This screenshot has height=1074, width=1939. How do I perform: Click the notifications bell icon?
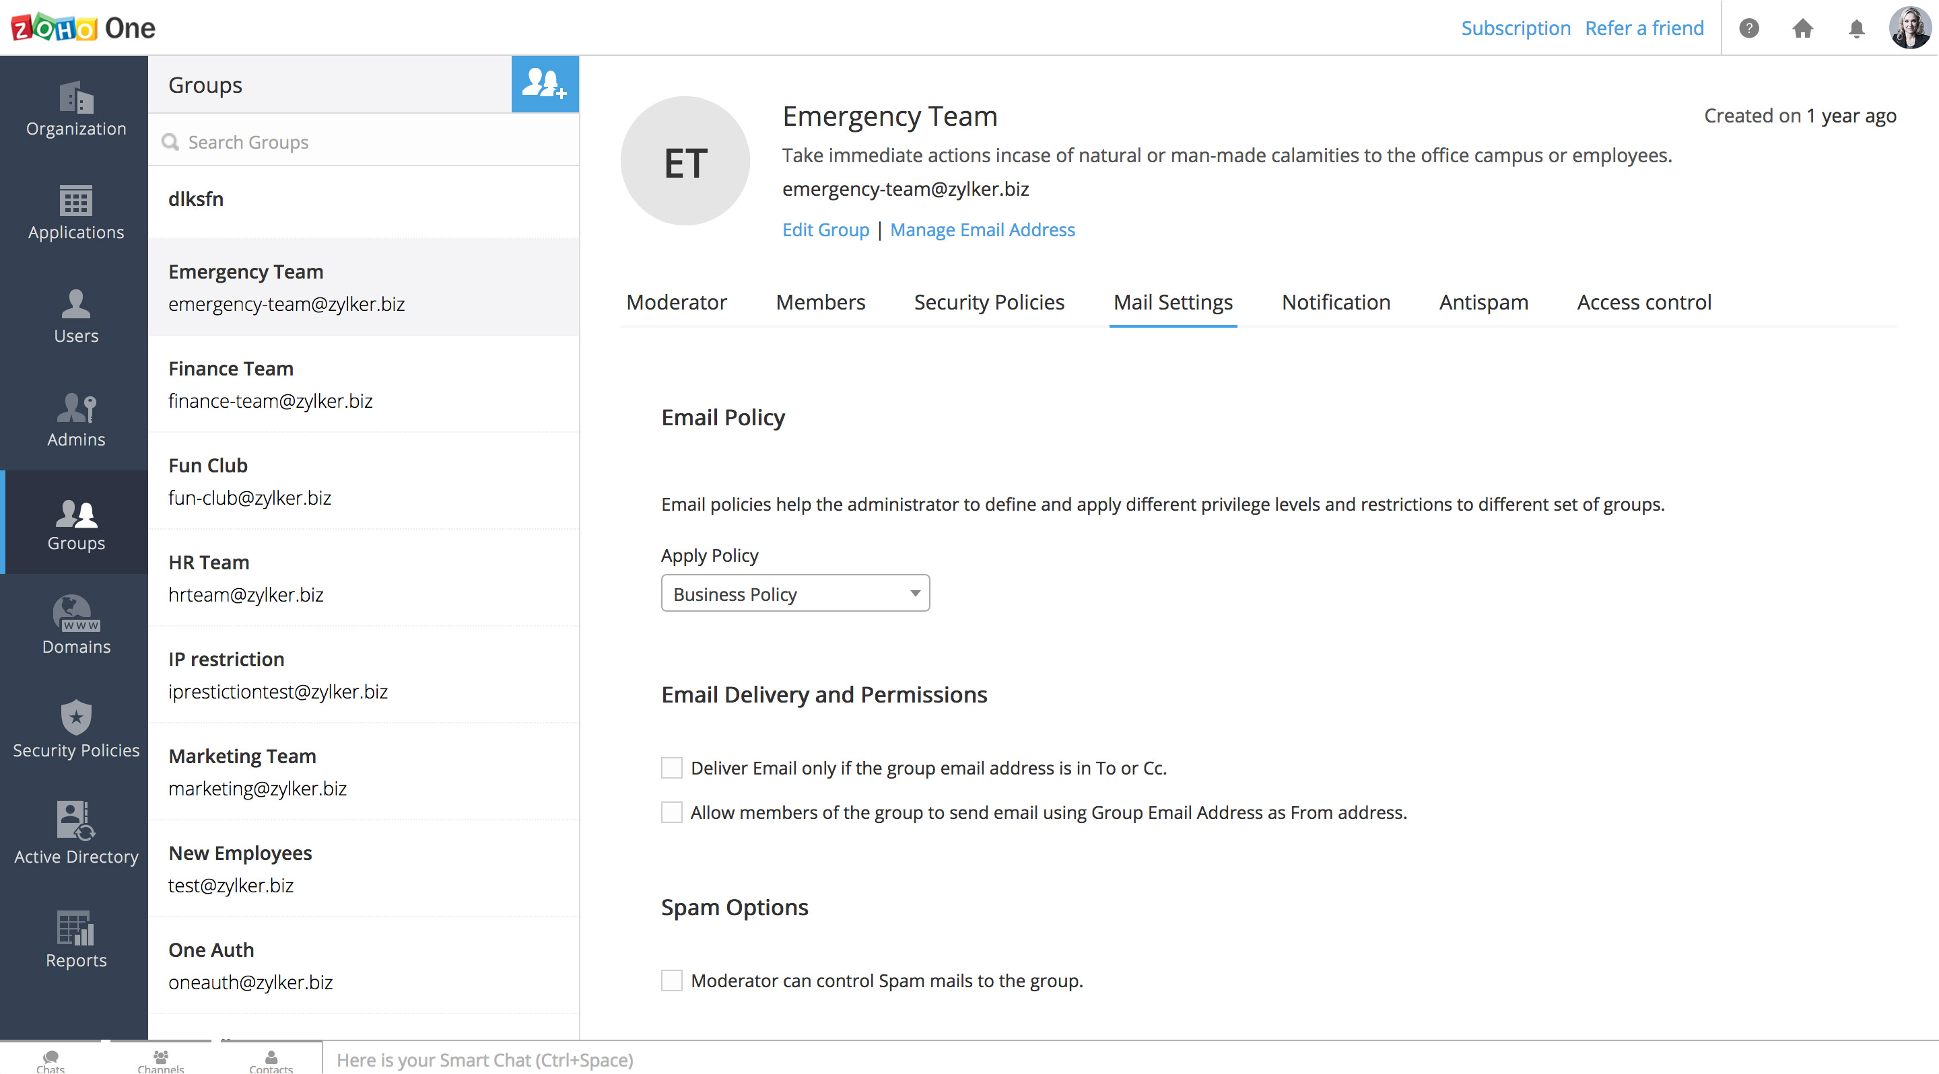(x=1856, y=28)
